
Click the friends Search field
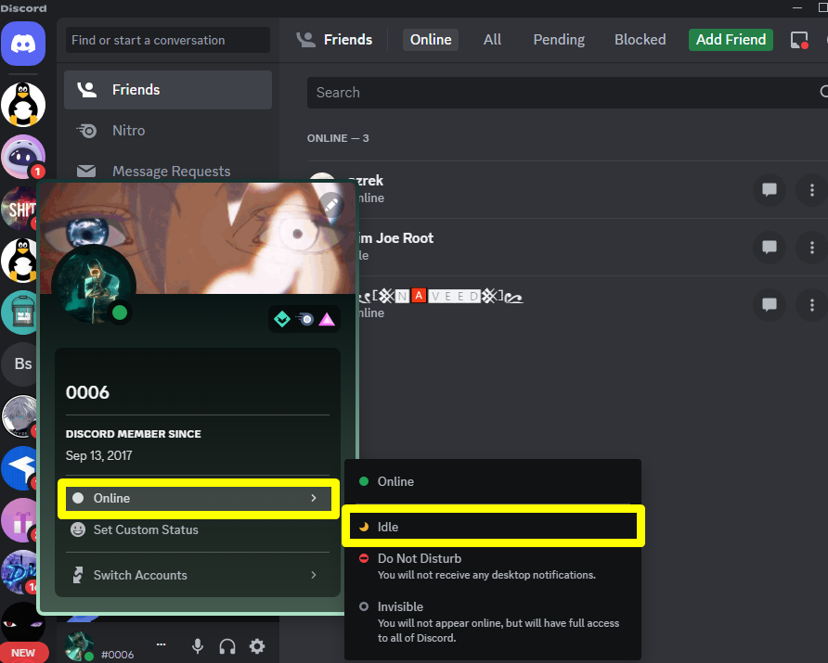tap(568, 93)
